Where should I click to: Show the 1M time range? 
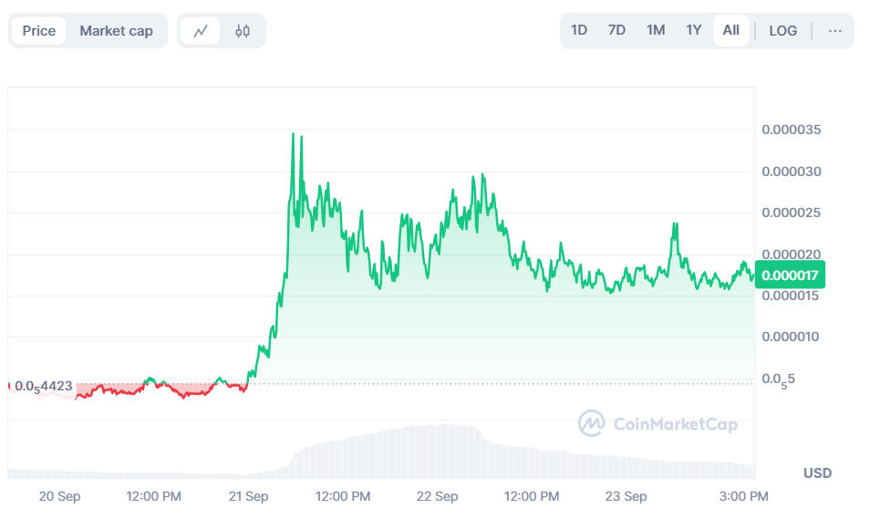656,31
